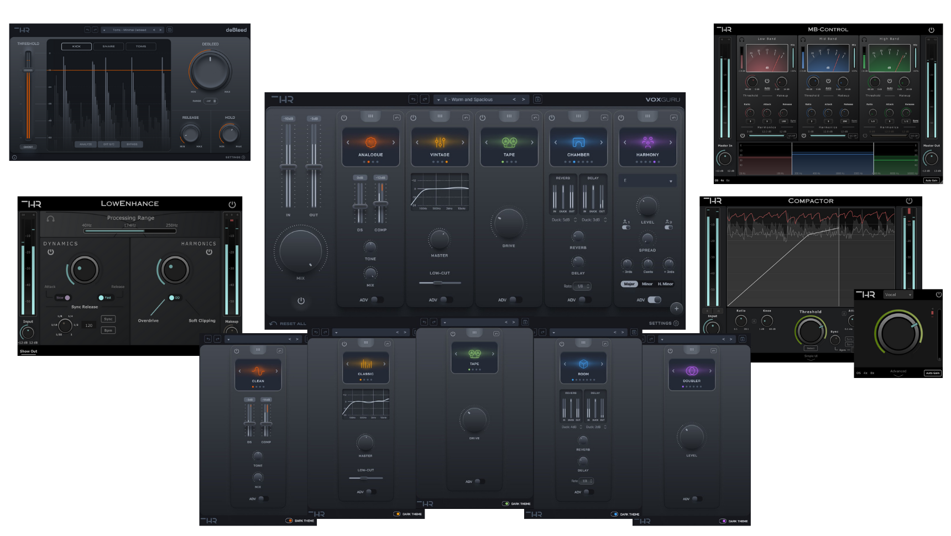
Task: Click the Auto Gain button in MB-Control
Action: (x=933, y=180)
